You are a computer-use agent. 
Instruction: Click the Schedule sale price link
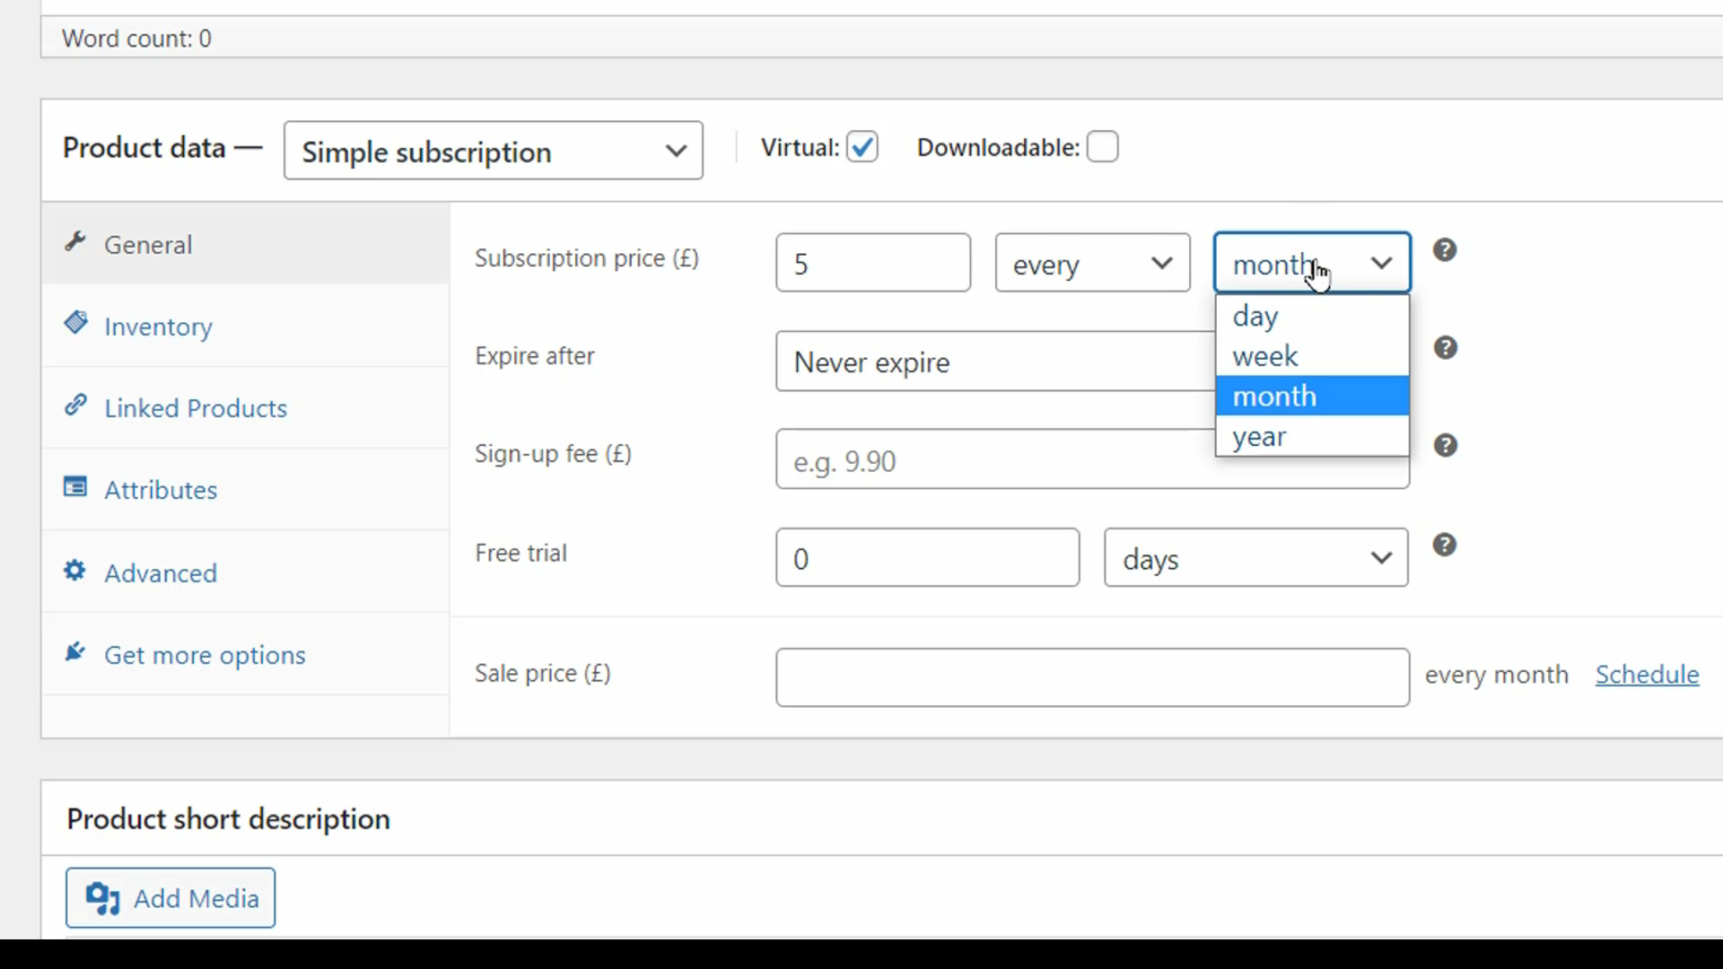1648,673
